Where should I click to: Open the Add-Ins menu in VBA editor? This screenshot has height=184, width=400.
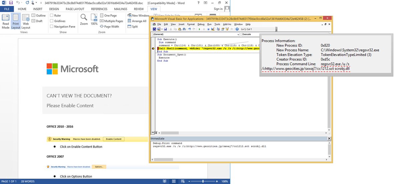(227, 24)
